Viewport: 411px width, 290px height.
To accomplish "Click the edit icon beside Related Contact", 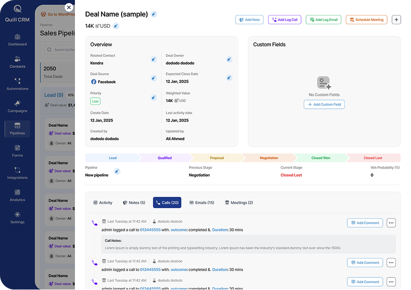I will (x=153, y=59).
